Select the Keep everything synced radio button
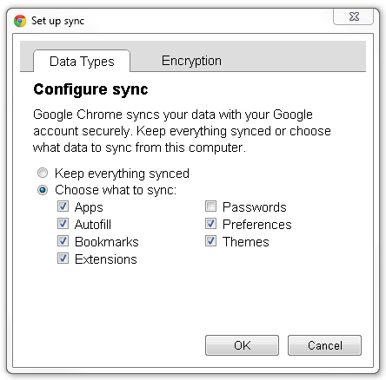This screenshot has width=386, height=380. 43,173
